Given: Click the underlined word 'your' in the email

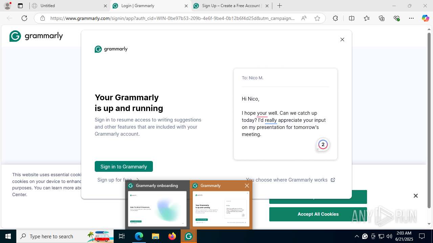Looking at the screenshot, I should [262, 113].
